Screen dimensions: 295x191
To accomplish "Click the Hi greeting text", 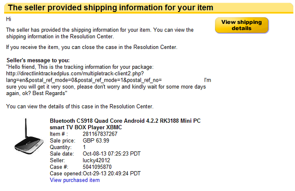I will 8,19.
